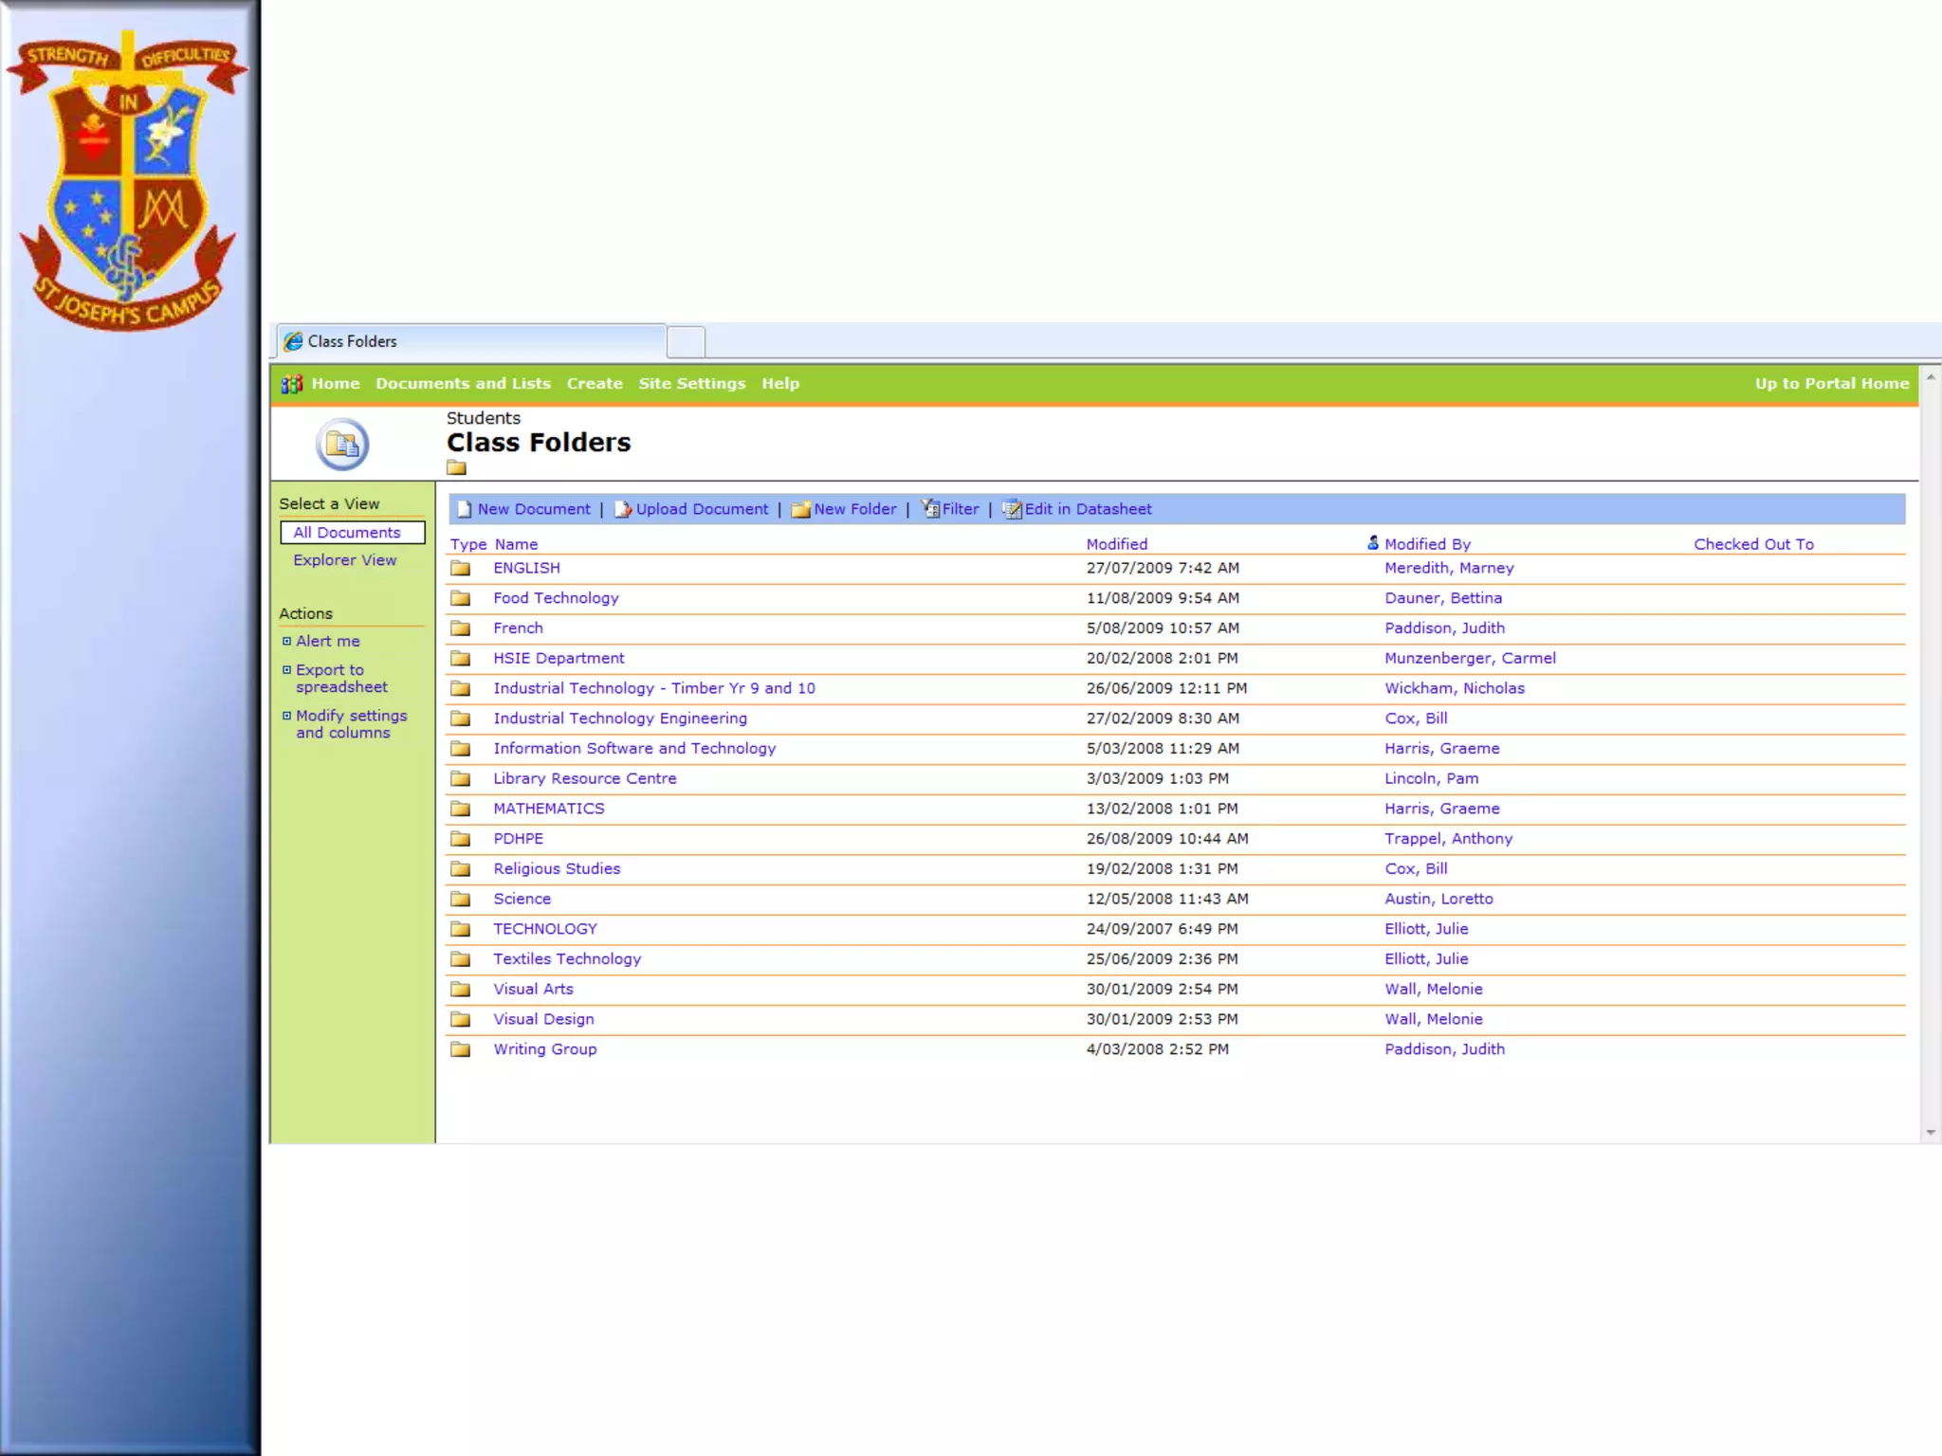Click the New Document page icon
This screenshot has width=1942, height=1456.
click(464, 509)
